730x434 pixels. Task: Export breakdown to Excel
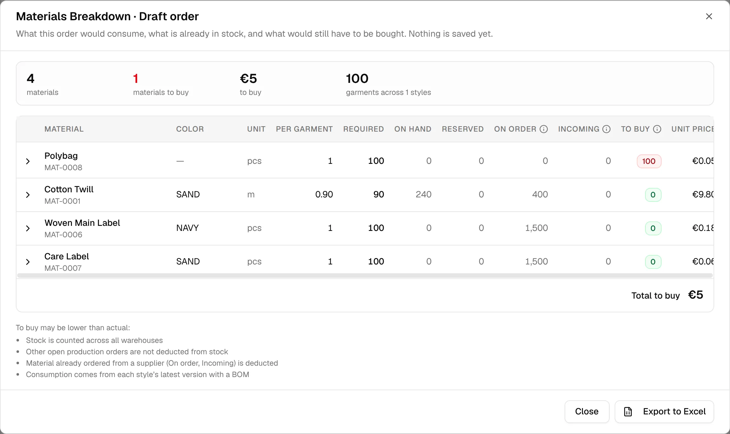pyautogui.click(x=664, y=412)
